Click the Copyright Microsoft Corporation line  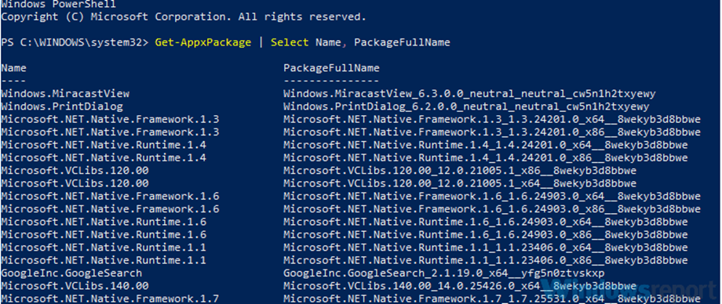click(184, 17)
